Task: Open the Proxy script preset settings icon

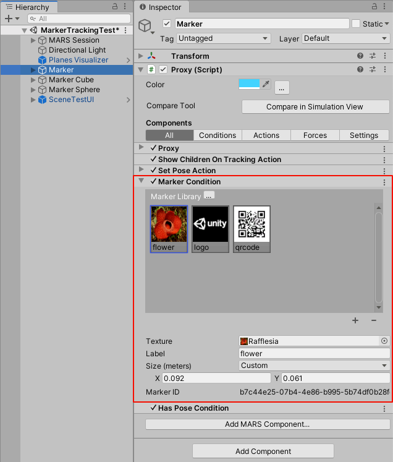Action: coord(373,70)
